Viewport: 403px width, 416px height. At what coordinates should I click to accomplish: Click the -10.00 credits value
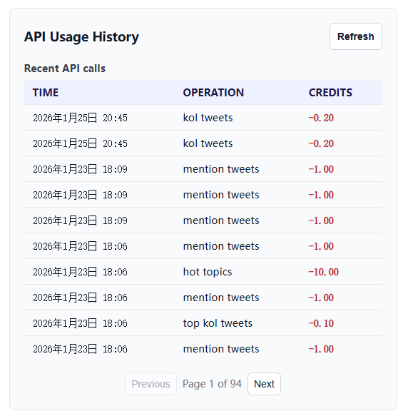click(x=323, y=272)
